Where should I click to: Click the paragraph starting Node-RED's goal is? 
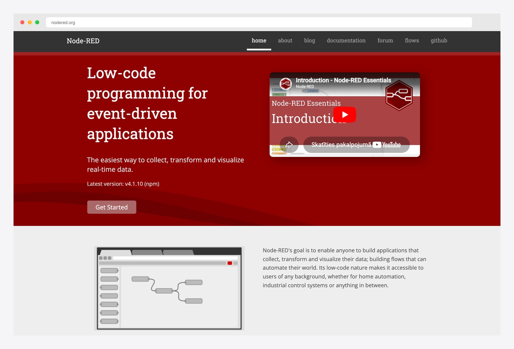[345, 267]
